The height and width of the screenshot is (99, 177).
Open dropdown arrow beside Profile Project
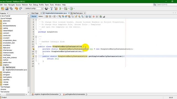tap(74, 9)
